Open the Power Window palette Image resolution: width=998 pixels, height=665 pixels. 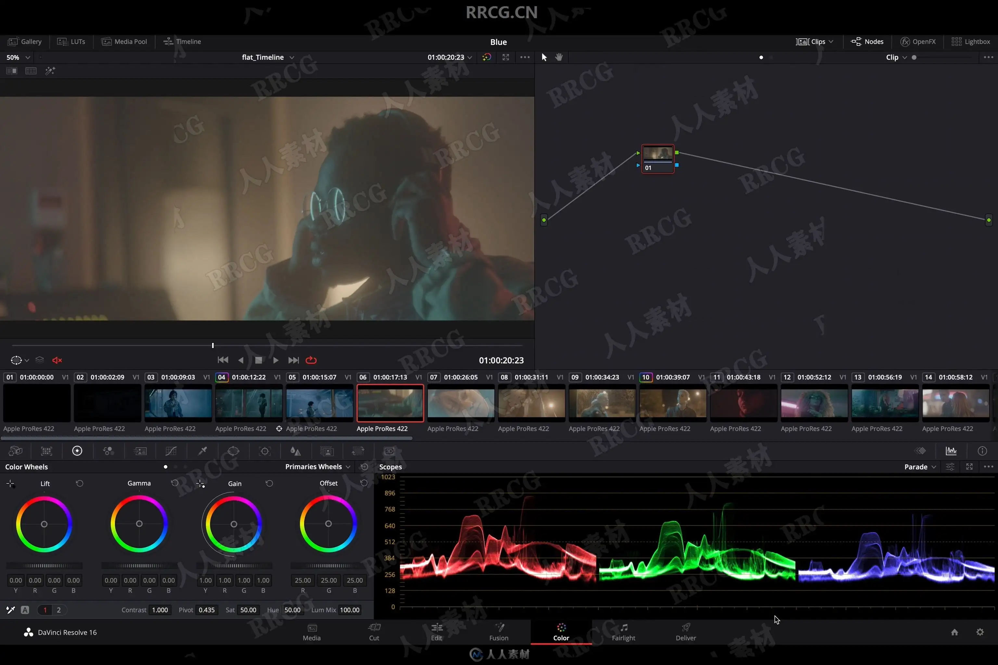(233, 451)
